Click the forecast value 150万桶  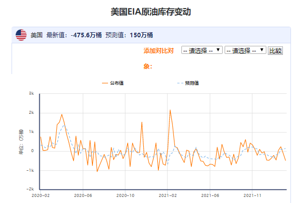(141, 35)
